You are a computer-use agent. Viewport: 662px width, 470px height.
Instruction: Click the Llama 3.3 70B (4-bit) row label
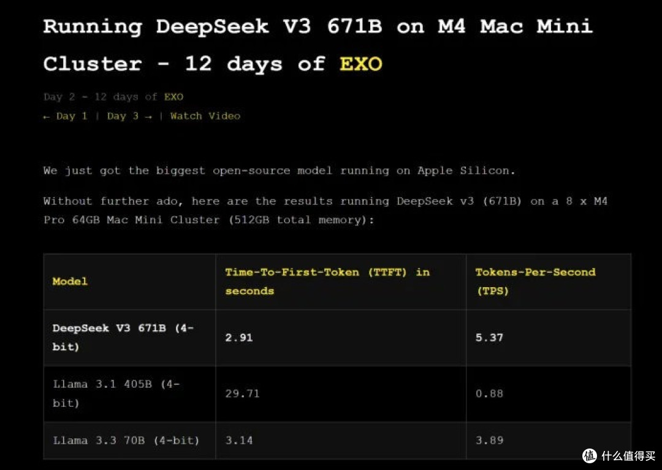coord(126,441)
